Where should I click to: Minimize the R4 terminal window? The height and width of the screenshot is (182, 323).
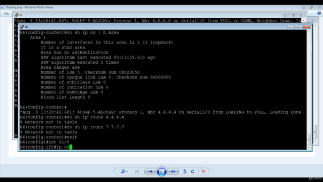point(285,15)
